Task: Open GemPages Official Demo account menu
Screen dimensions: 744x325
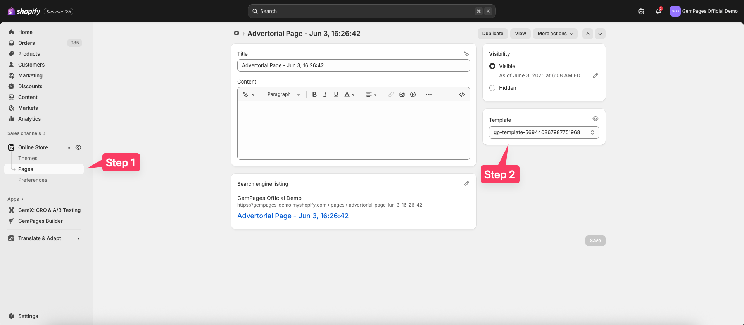Action: [x=704, y=11]
